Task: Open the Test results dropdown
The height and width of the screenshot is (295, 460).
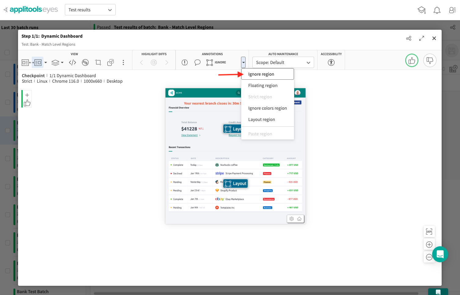Action: (x=90, y=10)
